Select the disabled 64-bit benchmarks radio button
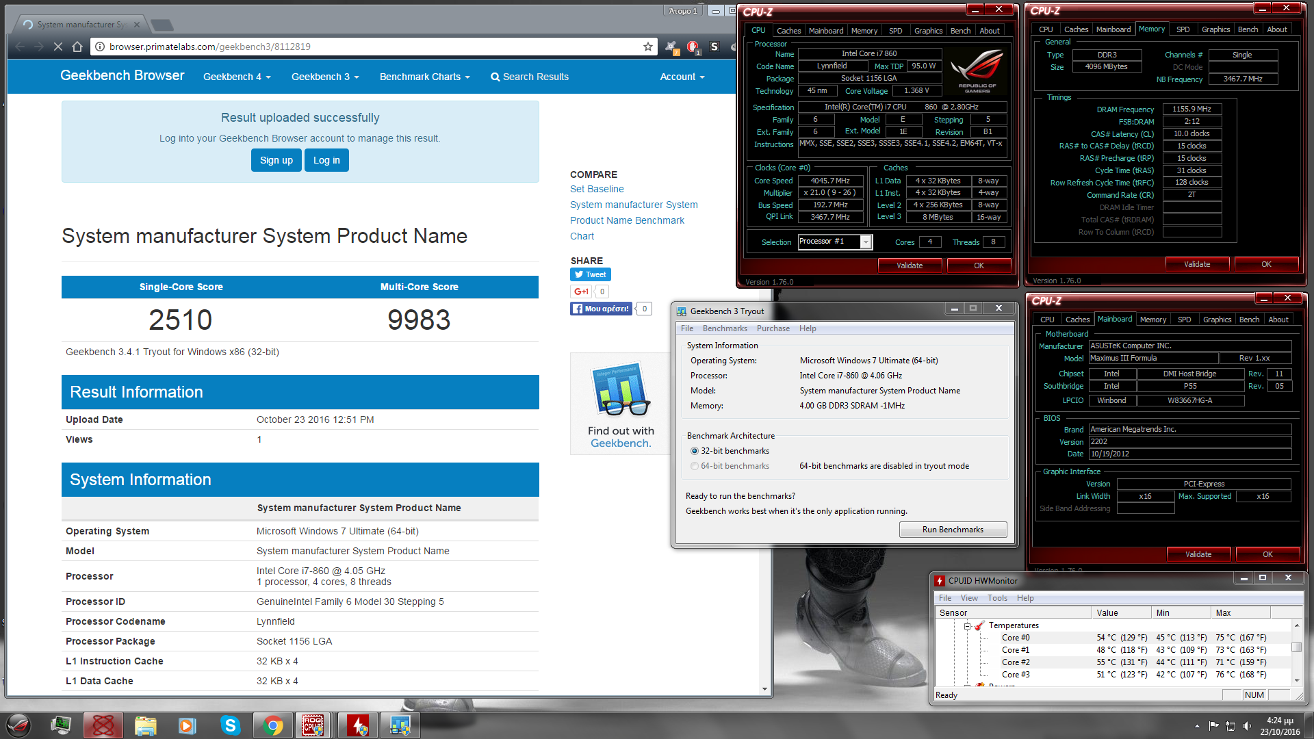1314x739 pixels. click(x=695, y=466)
